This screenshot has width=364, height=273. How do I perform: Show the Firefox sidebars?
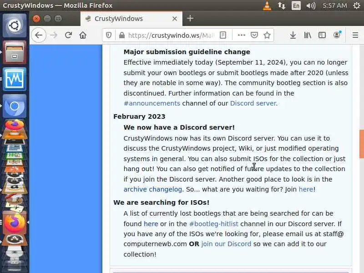point(322,35)
